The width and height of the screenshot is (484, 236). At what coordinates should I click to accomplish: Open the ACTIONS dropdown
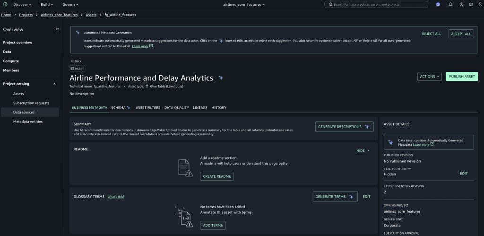pyautogui.click(x=429, y=76)
